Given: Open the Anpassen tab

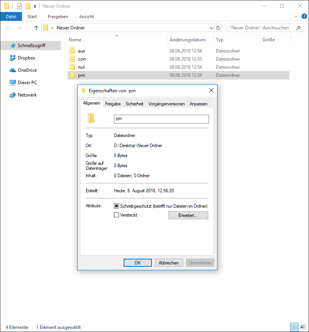Looking at the screenshot, I should click(199, 104).
